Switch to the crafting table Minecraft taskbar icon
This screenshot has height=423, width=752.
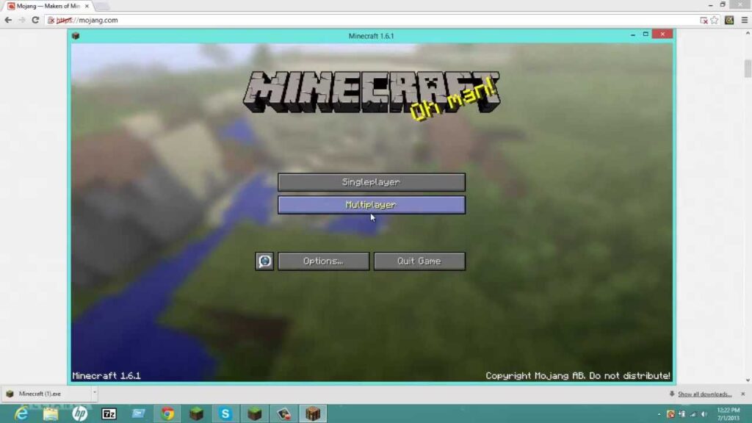tap(313, 413)
